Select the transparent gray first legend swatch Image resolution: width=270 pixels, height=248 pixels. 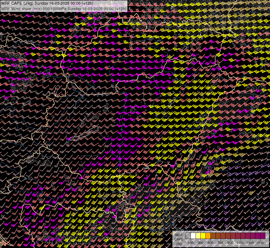click(x=188, y=236)
